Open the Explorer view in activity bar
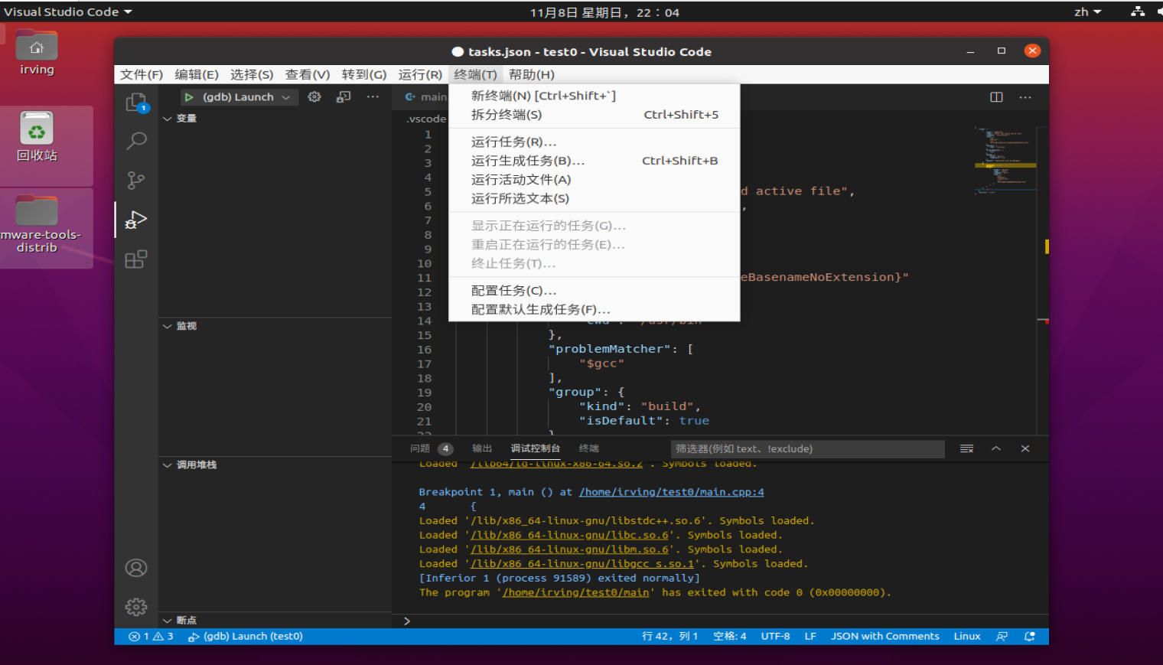Viewport: 1163px width, 665px height. click(x=136, y=102)
